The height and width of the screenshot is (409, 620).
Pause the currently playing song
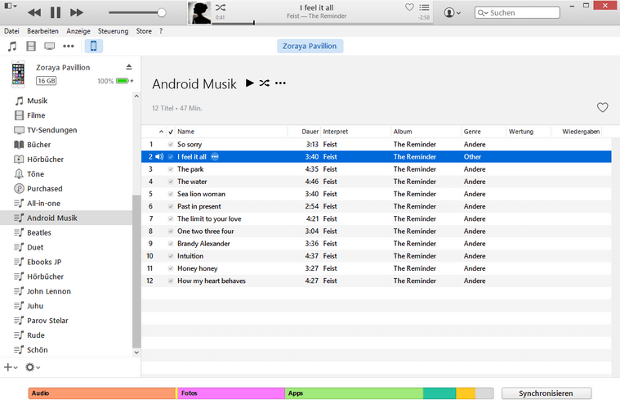56,12
